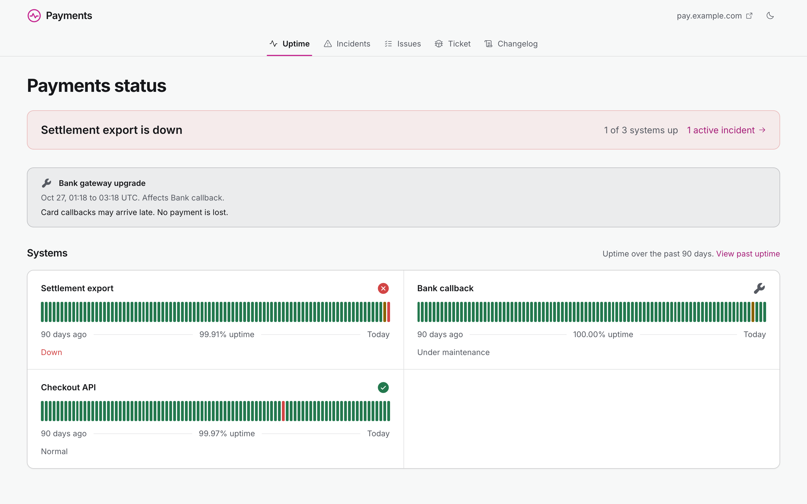Image resolution: width=807 pixels, height=504 pixels.
Task: Click the 99.91% uptime value
Action: pyautogui.click(x=227, y=334)
